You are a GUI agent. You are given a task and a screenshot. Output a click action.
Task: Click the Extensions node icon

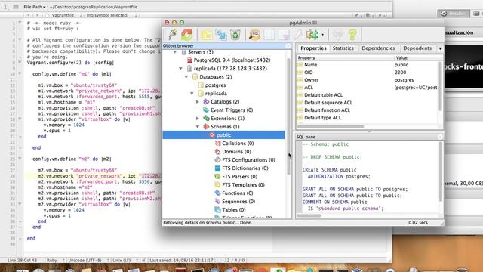(x=206, y=119)
